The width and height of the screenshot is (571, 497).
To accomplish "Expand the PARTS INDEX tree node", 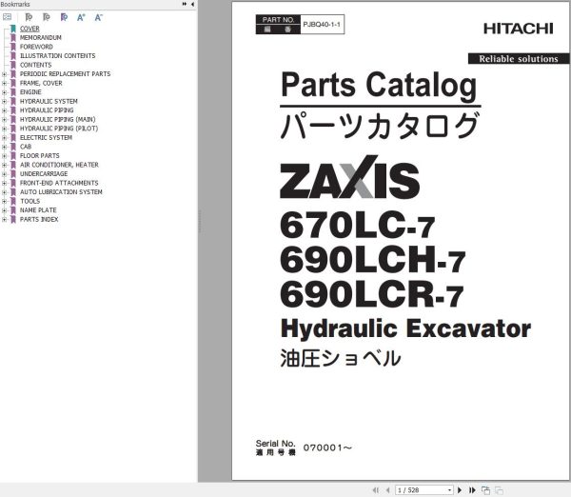I will (5, 220).
